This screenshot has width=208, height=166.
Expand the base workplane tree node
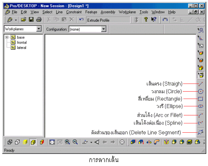click(x=7, y=37)
